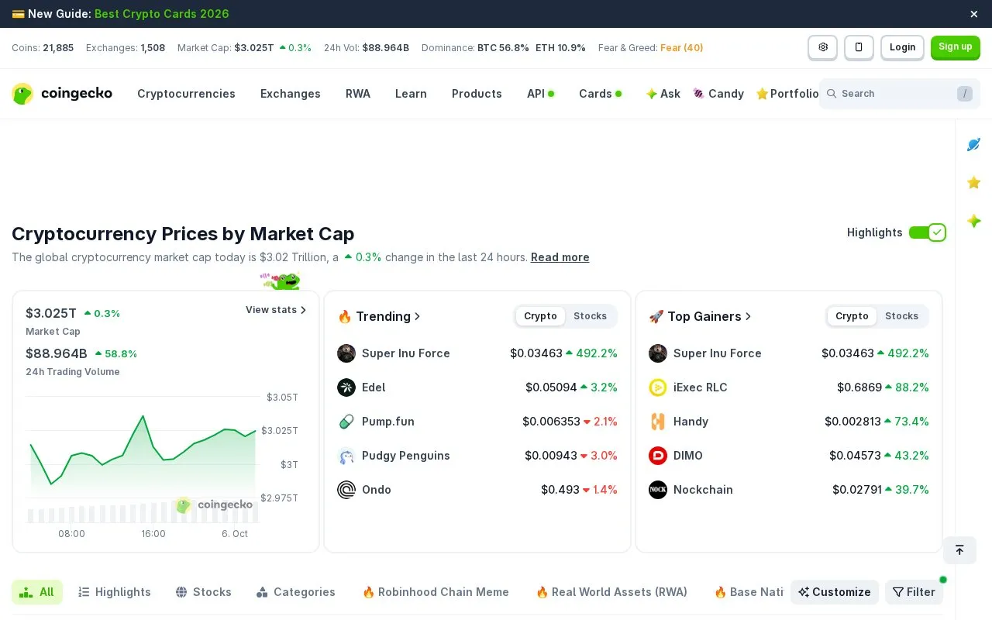The height and width of the screenshot is (620, 992).
Task: Click the Pump.fun price $0.006353
Action: coord(551,422)
